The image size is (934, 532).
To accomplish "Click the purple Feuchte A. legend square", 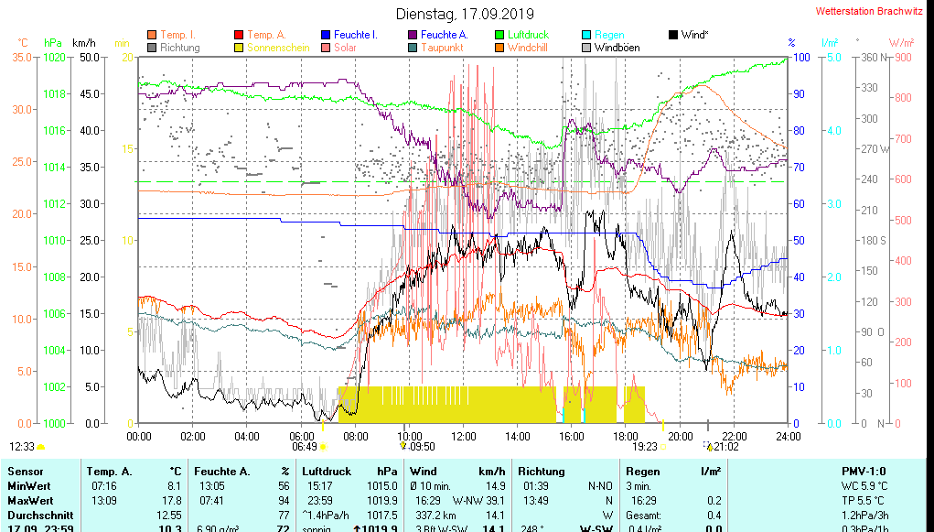I will [413, 35].
